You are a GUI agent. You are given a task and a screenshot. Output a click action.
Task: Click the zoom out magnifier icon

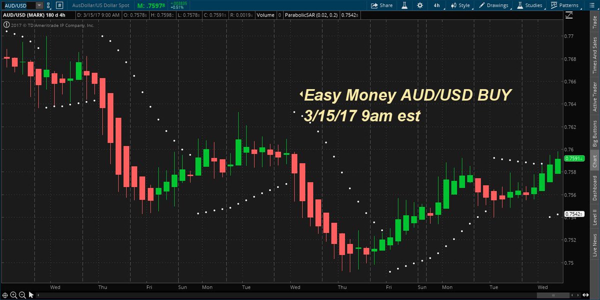click(x=22, y=295)
